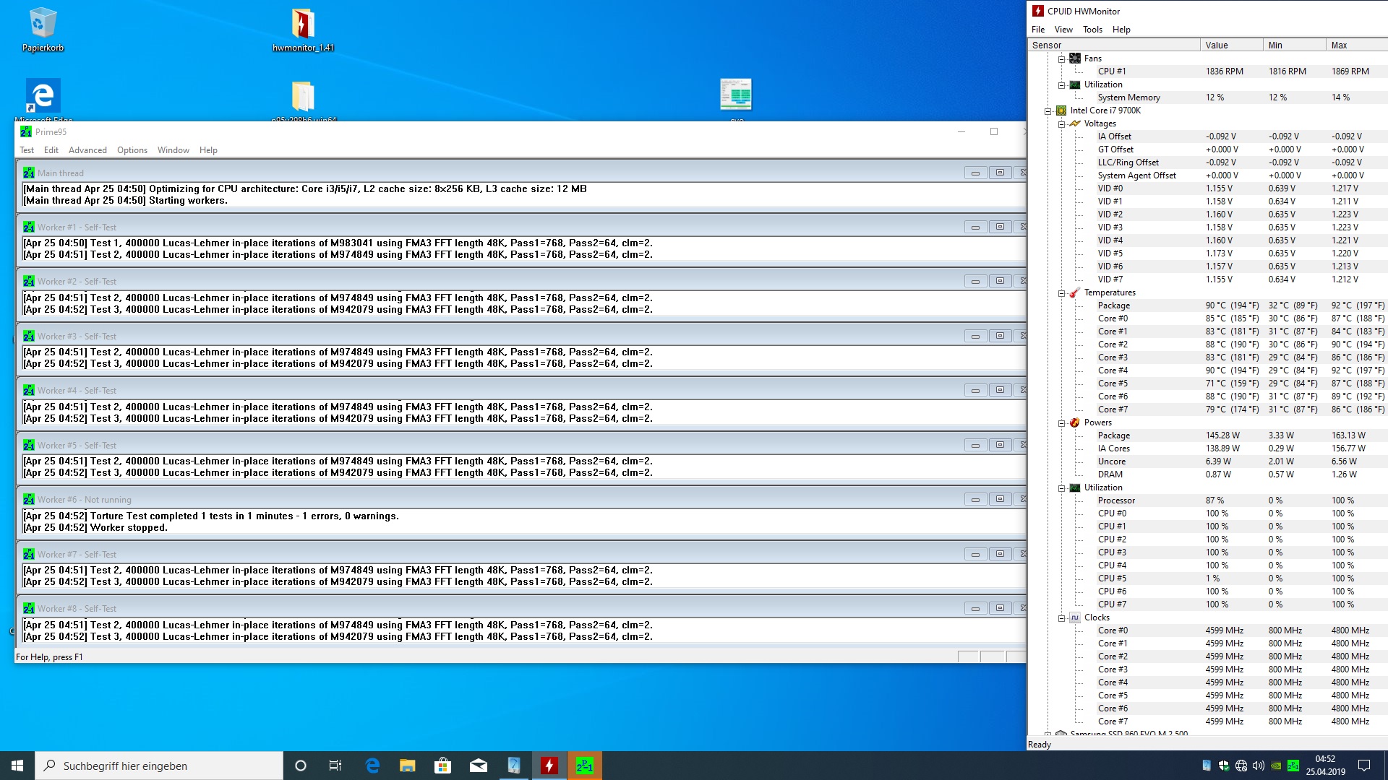
Task: Select the Powers flame icon
Action: [1075, 422]
